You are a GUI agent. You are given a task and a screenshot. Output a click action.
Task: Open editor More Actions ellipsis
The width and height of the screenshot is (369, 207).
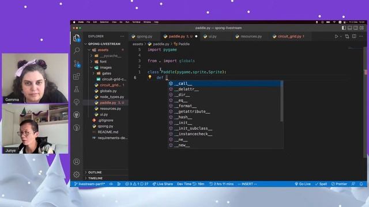pyautogui.click(x=361, y=36)
